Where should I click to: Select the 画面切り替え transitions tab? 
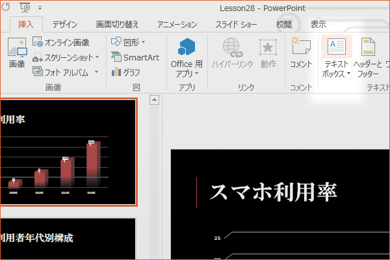pos(117,25)
